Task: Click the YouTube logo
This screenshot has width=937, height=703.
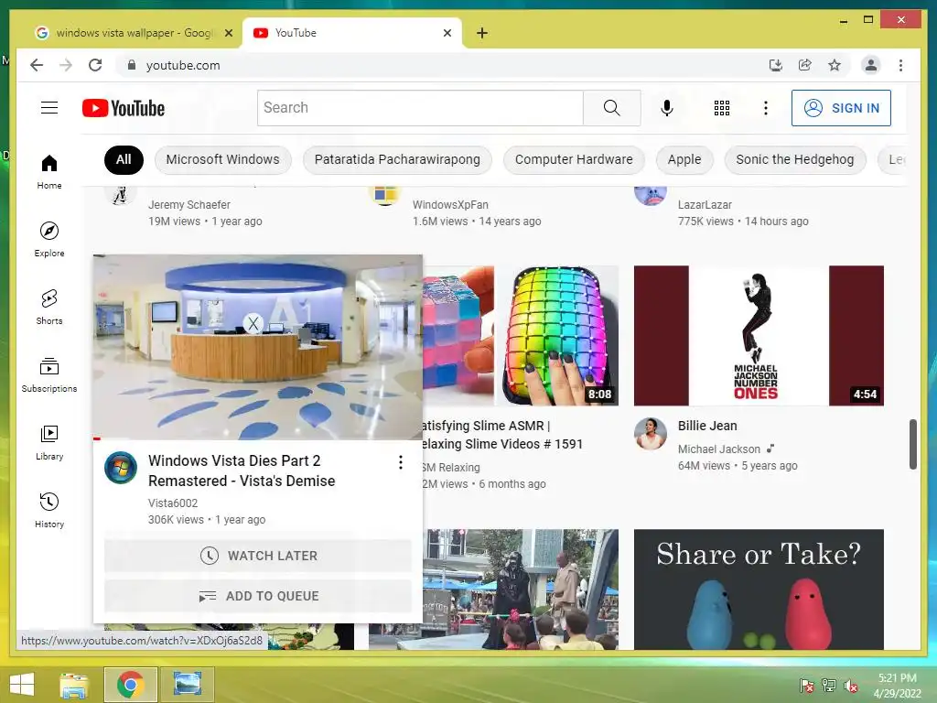Action: tap(124, 108)
